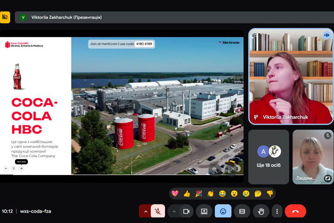
Task: Expand audio settings arrow beside microphone
Action: pos(145,211)
